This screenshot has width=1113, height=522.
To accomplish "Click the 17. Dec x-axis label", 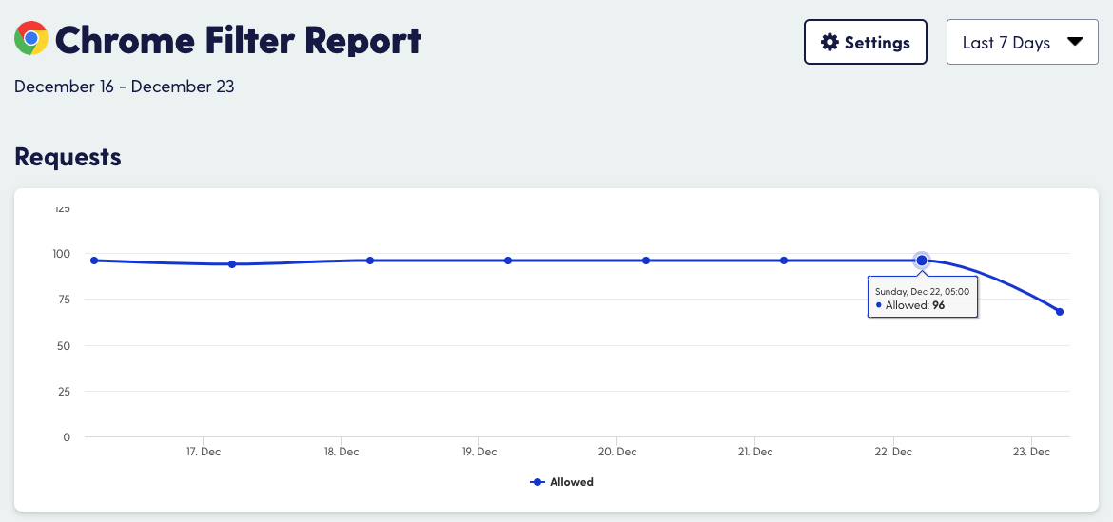I will [x=204, y=453].
